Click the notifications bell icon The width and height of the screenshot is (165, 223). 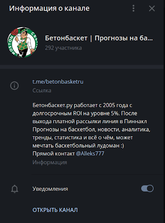[15, 189]
